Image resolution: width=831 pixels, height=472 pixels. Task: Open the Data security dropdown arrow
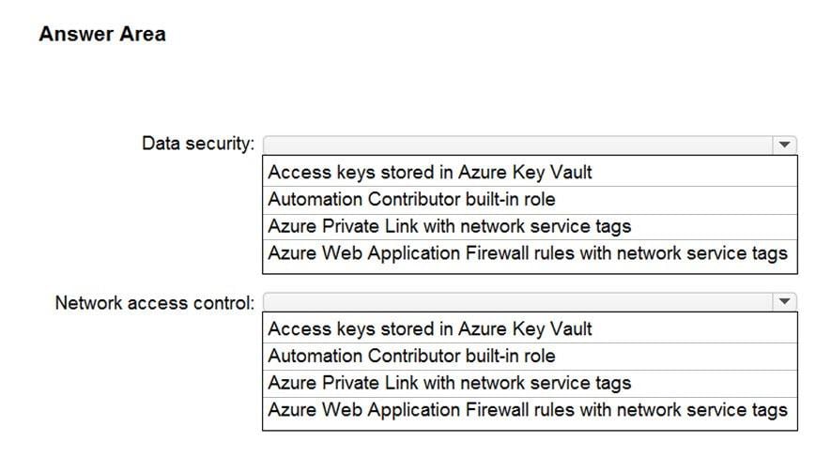coord(784,145)
